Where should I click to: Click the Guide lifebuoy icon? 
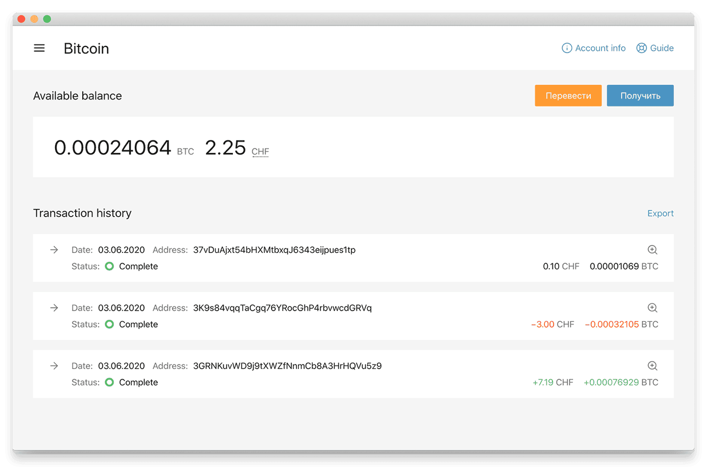point(641,48)
